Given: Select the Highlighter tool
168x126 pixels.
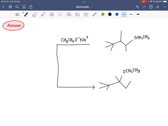Looking at the screenshot, I should pyautogui.click(x=43, y=14).
